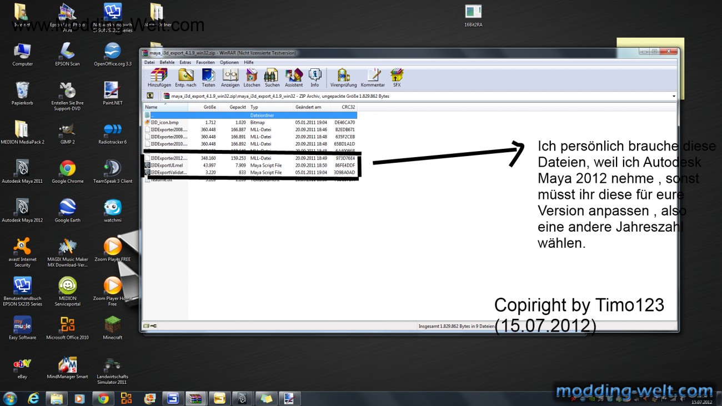Click the MAGIX Music Maker desktop icon
This screenshot has height=406, width=722.
pyautogui.click(x=67, y=253)
